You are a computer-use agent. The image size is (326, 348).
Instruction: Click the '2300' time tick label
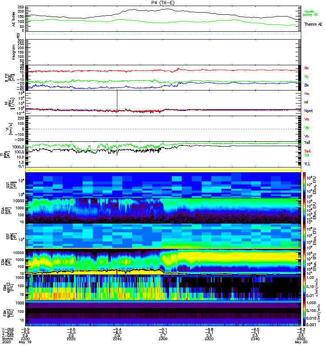point(163,339)
